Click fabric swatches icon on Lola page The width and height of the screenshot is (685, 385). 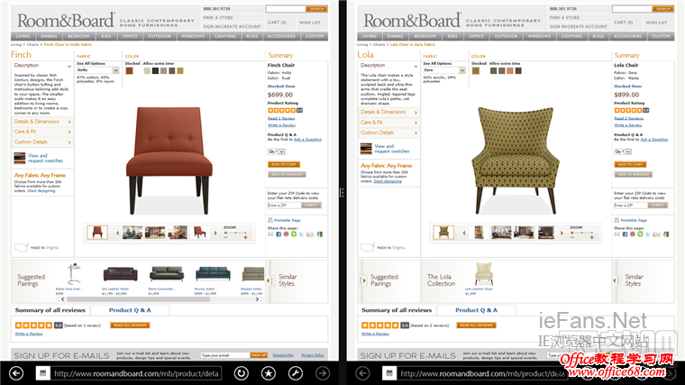pos(366,149)
